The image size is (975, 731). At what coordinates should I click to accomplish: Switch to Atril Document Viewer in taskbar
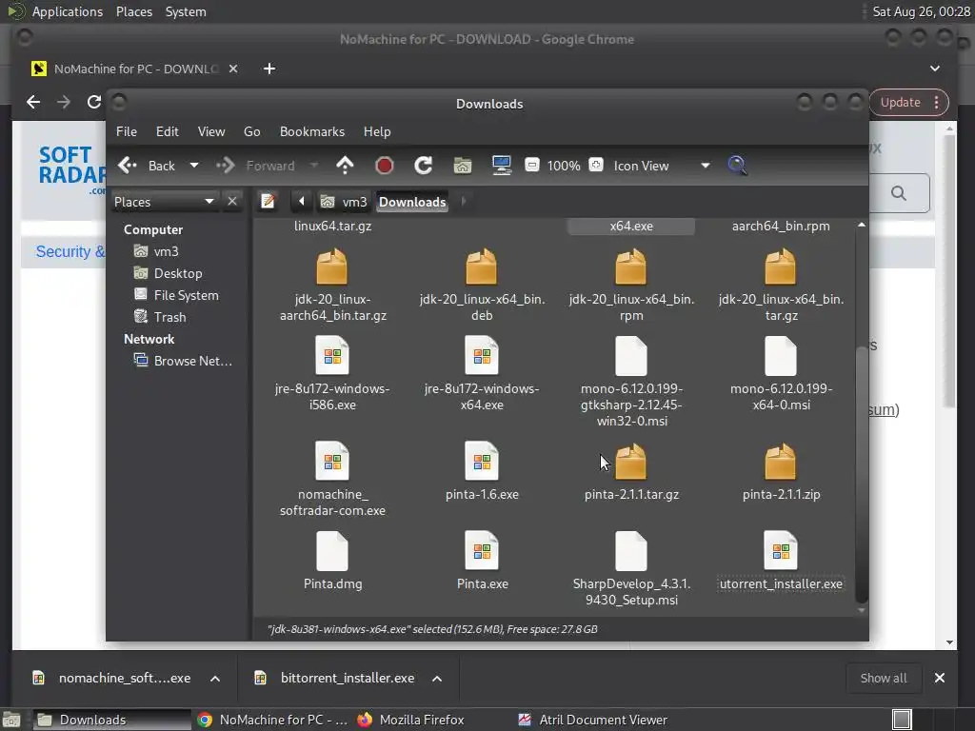593,720
